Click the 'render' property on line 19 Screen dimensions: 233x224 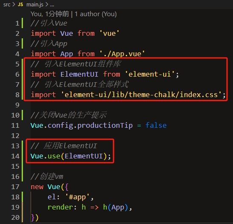pyautogui.click(x=60, y=207)
